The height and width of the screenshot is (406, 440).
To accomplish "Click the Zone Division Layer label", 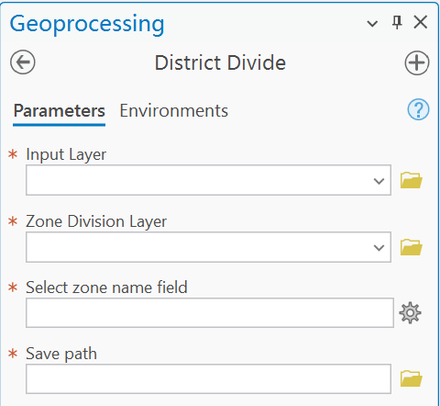I will click(96, 221).
